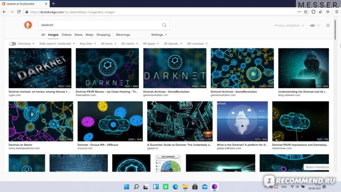Viewport: 341px width, 192px height.
Task: Open the Windows Start menu
Action: tap(126, 187)
